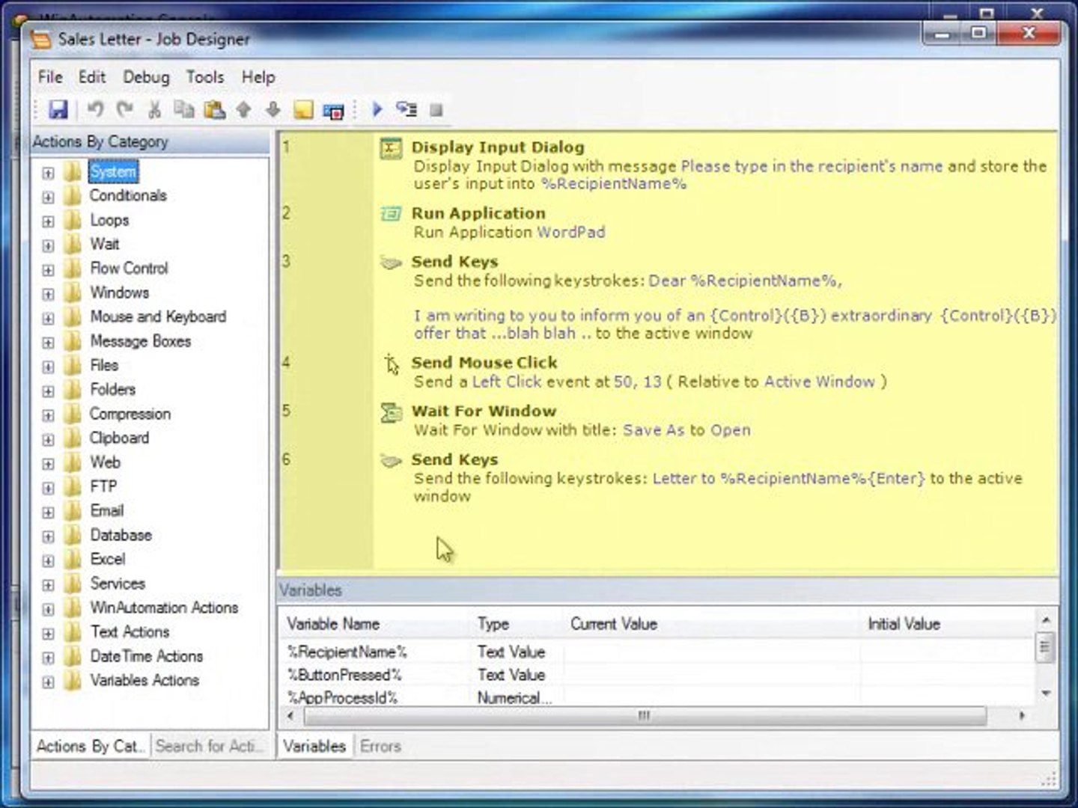Click the variables horizontal scrollbar thumb
The width and height of the screenshot is (1078, 808).
click(645, 716)
